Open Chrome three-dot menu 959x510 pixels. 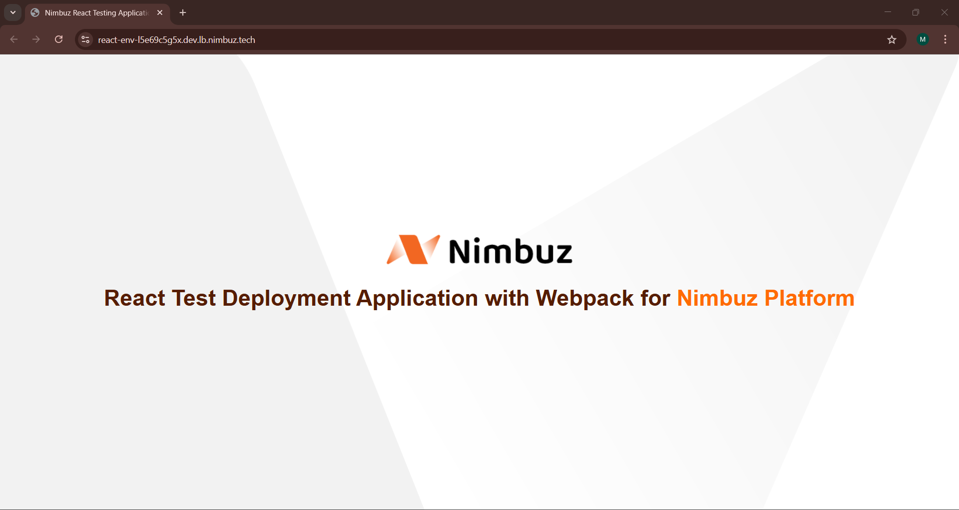pyautogui.click(x=945, y=39)
